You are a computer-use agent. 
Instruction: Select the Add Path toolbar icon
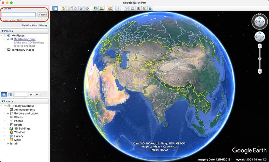coord(76,8)
